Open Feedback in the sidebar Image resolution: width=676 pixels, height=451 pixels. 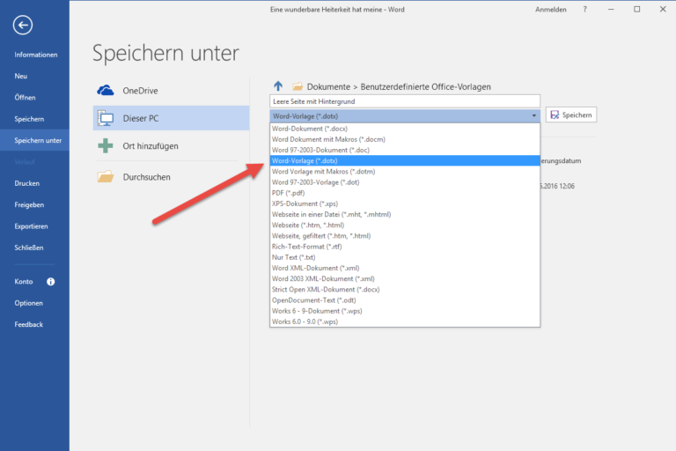tap(28, 324)
